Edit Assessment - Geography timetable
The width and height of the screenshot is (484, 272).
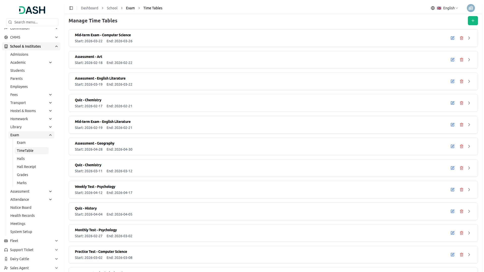[x=452, y=146]
